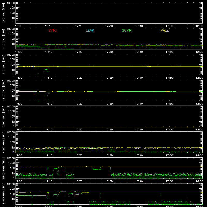The image size is (207, 207).
Task: Click the 10 tick label on 2695 MHz axis
Action: 13,122
